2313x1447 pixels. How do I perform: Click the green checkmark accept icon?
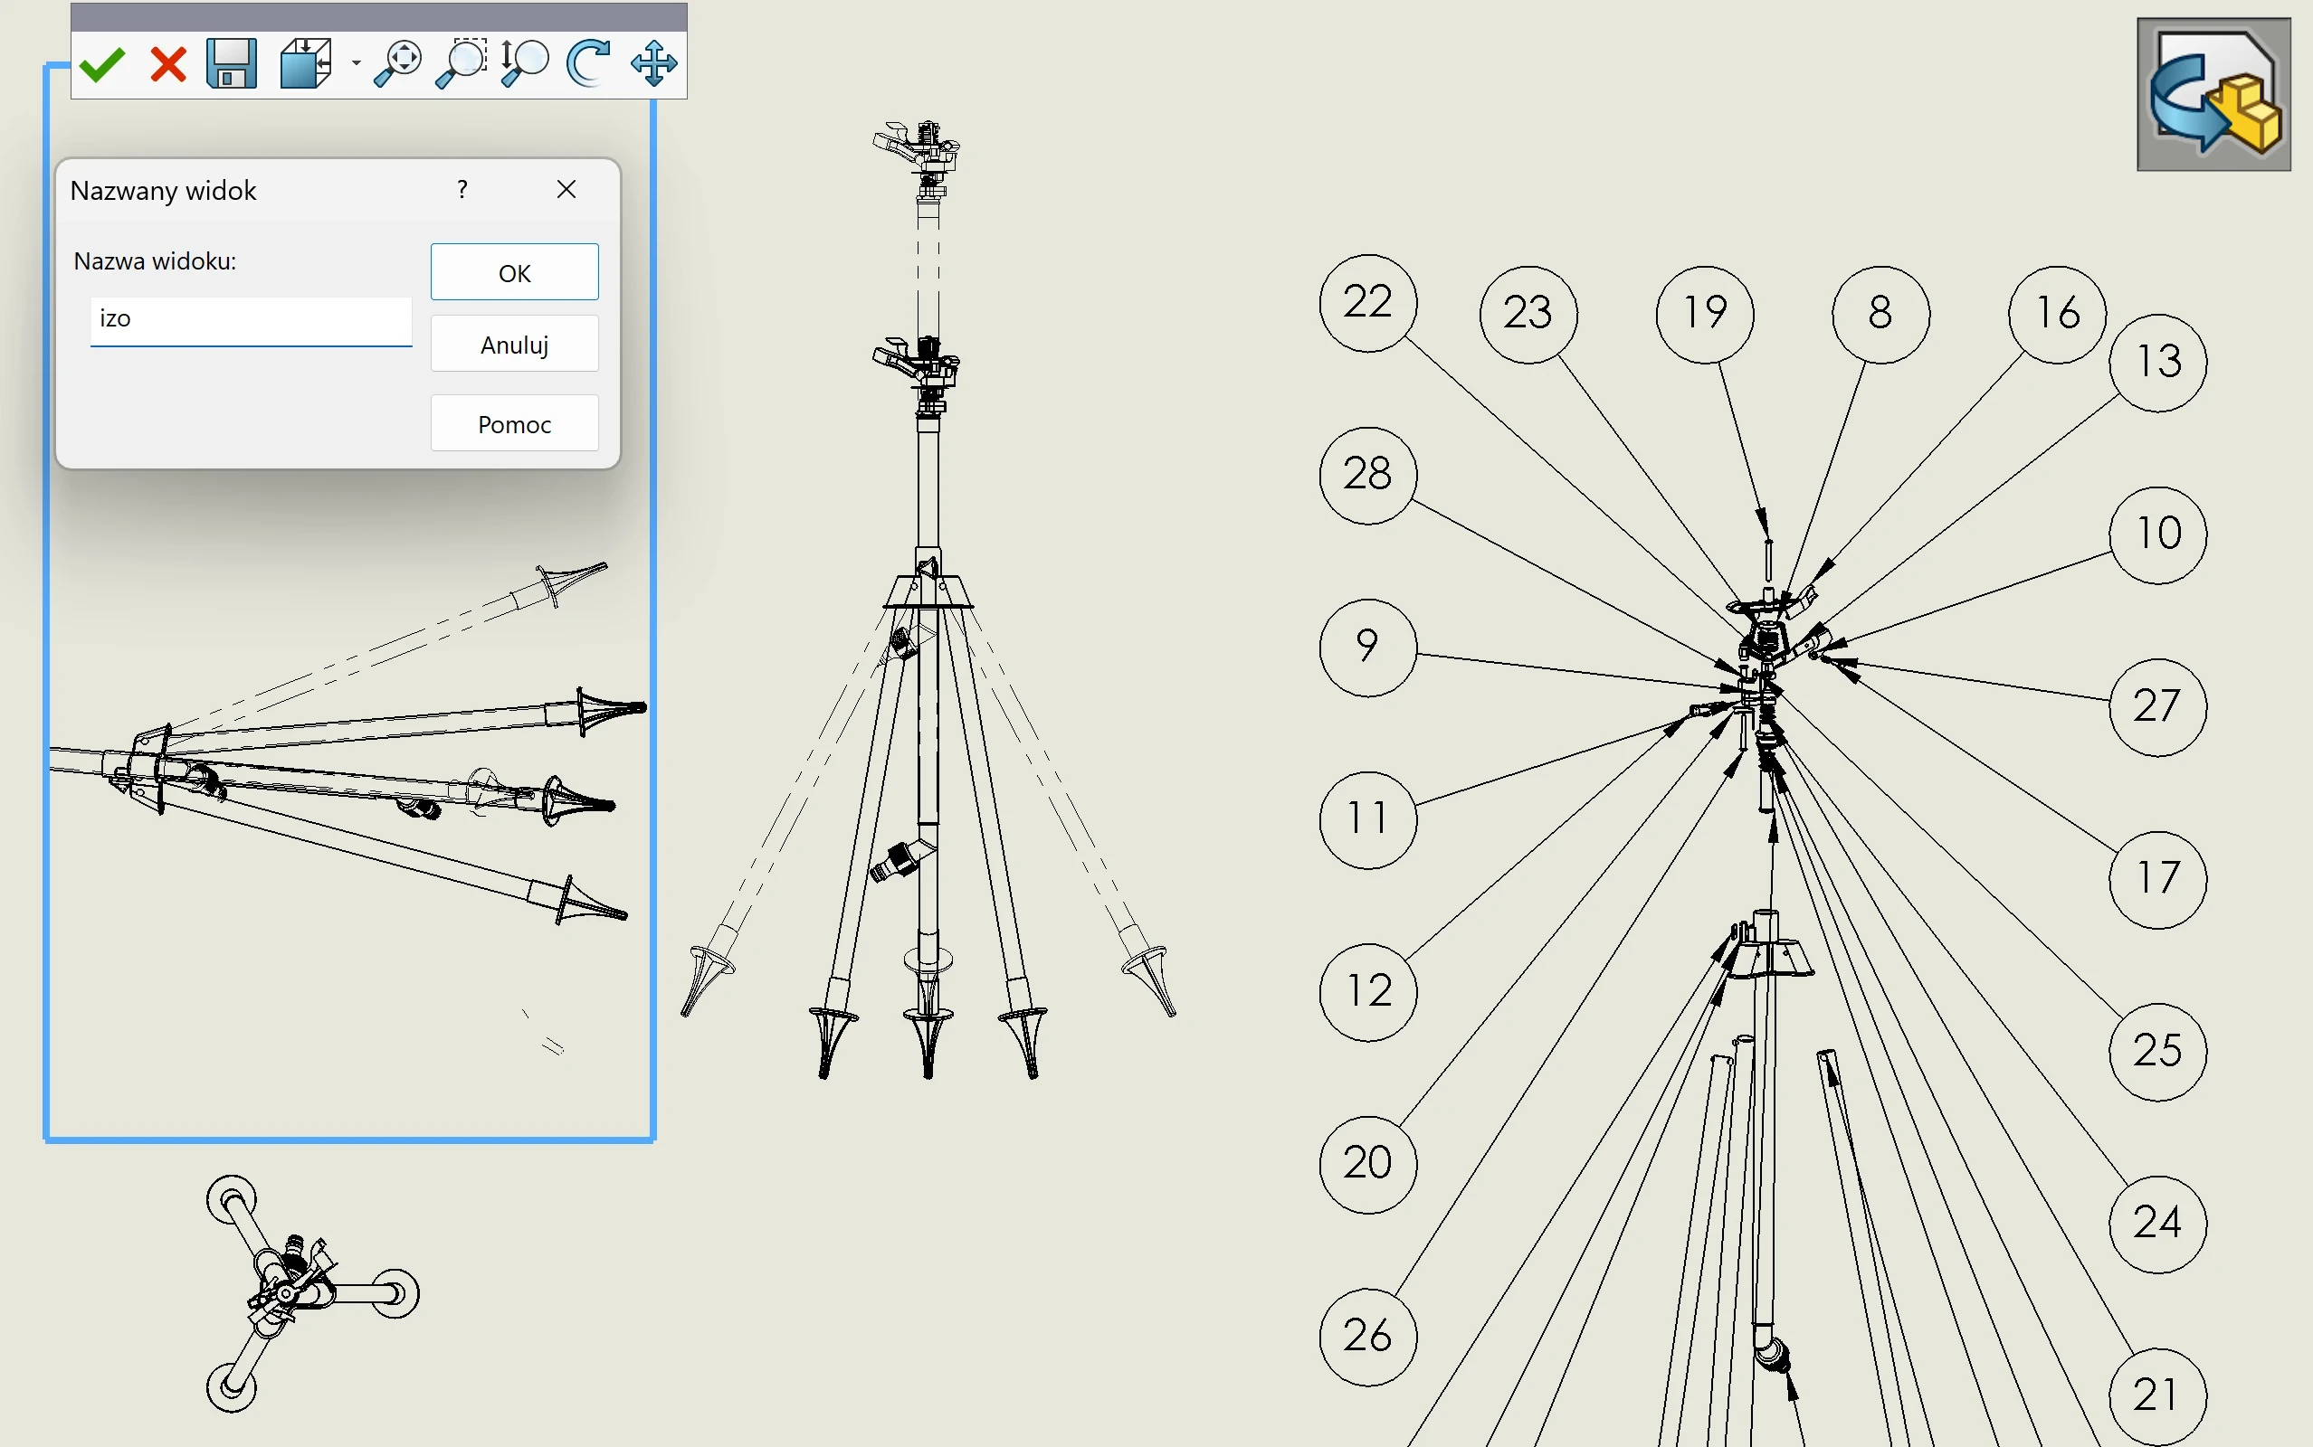point(101,65)
